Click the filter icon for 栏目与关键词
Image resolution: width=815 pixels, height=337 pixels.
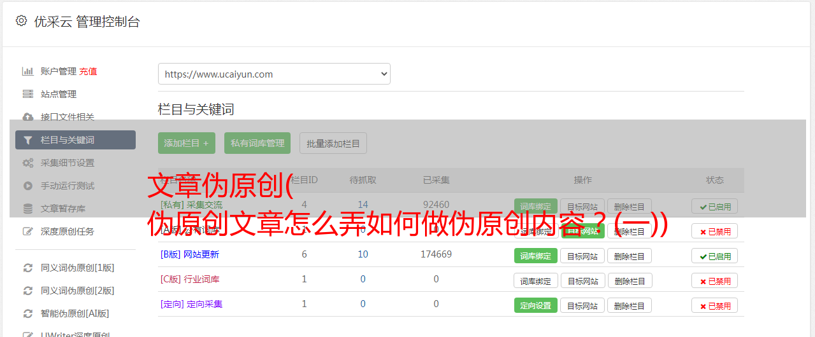pyautogui.click(x=28, y=140)
